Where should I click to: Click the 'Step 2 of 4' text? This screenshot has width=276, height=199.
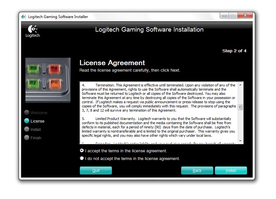click(234, 51)
